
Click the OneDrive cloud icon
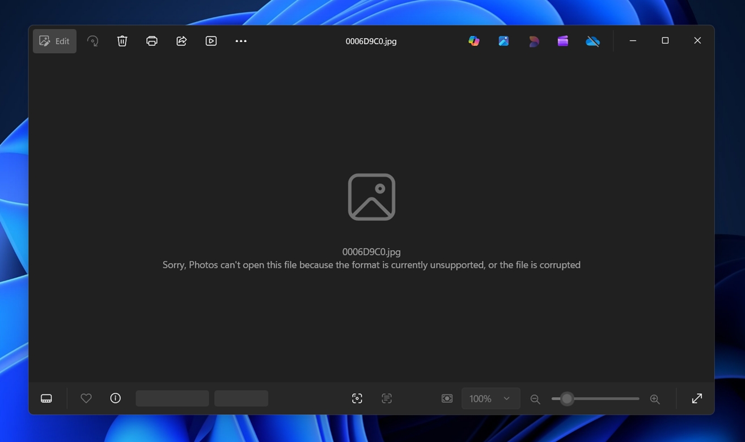(x=592, y=41)
